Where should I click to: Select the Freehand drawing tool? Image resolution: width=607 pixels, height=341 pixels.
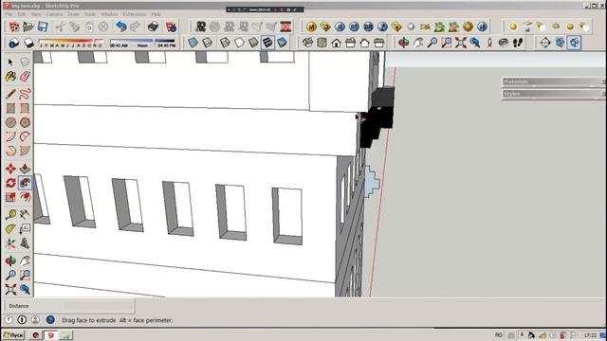pos(25,94)
